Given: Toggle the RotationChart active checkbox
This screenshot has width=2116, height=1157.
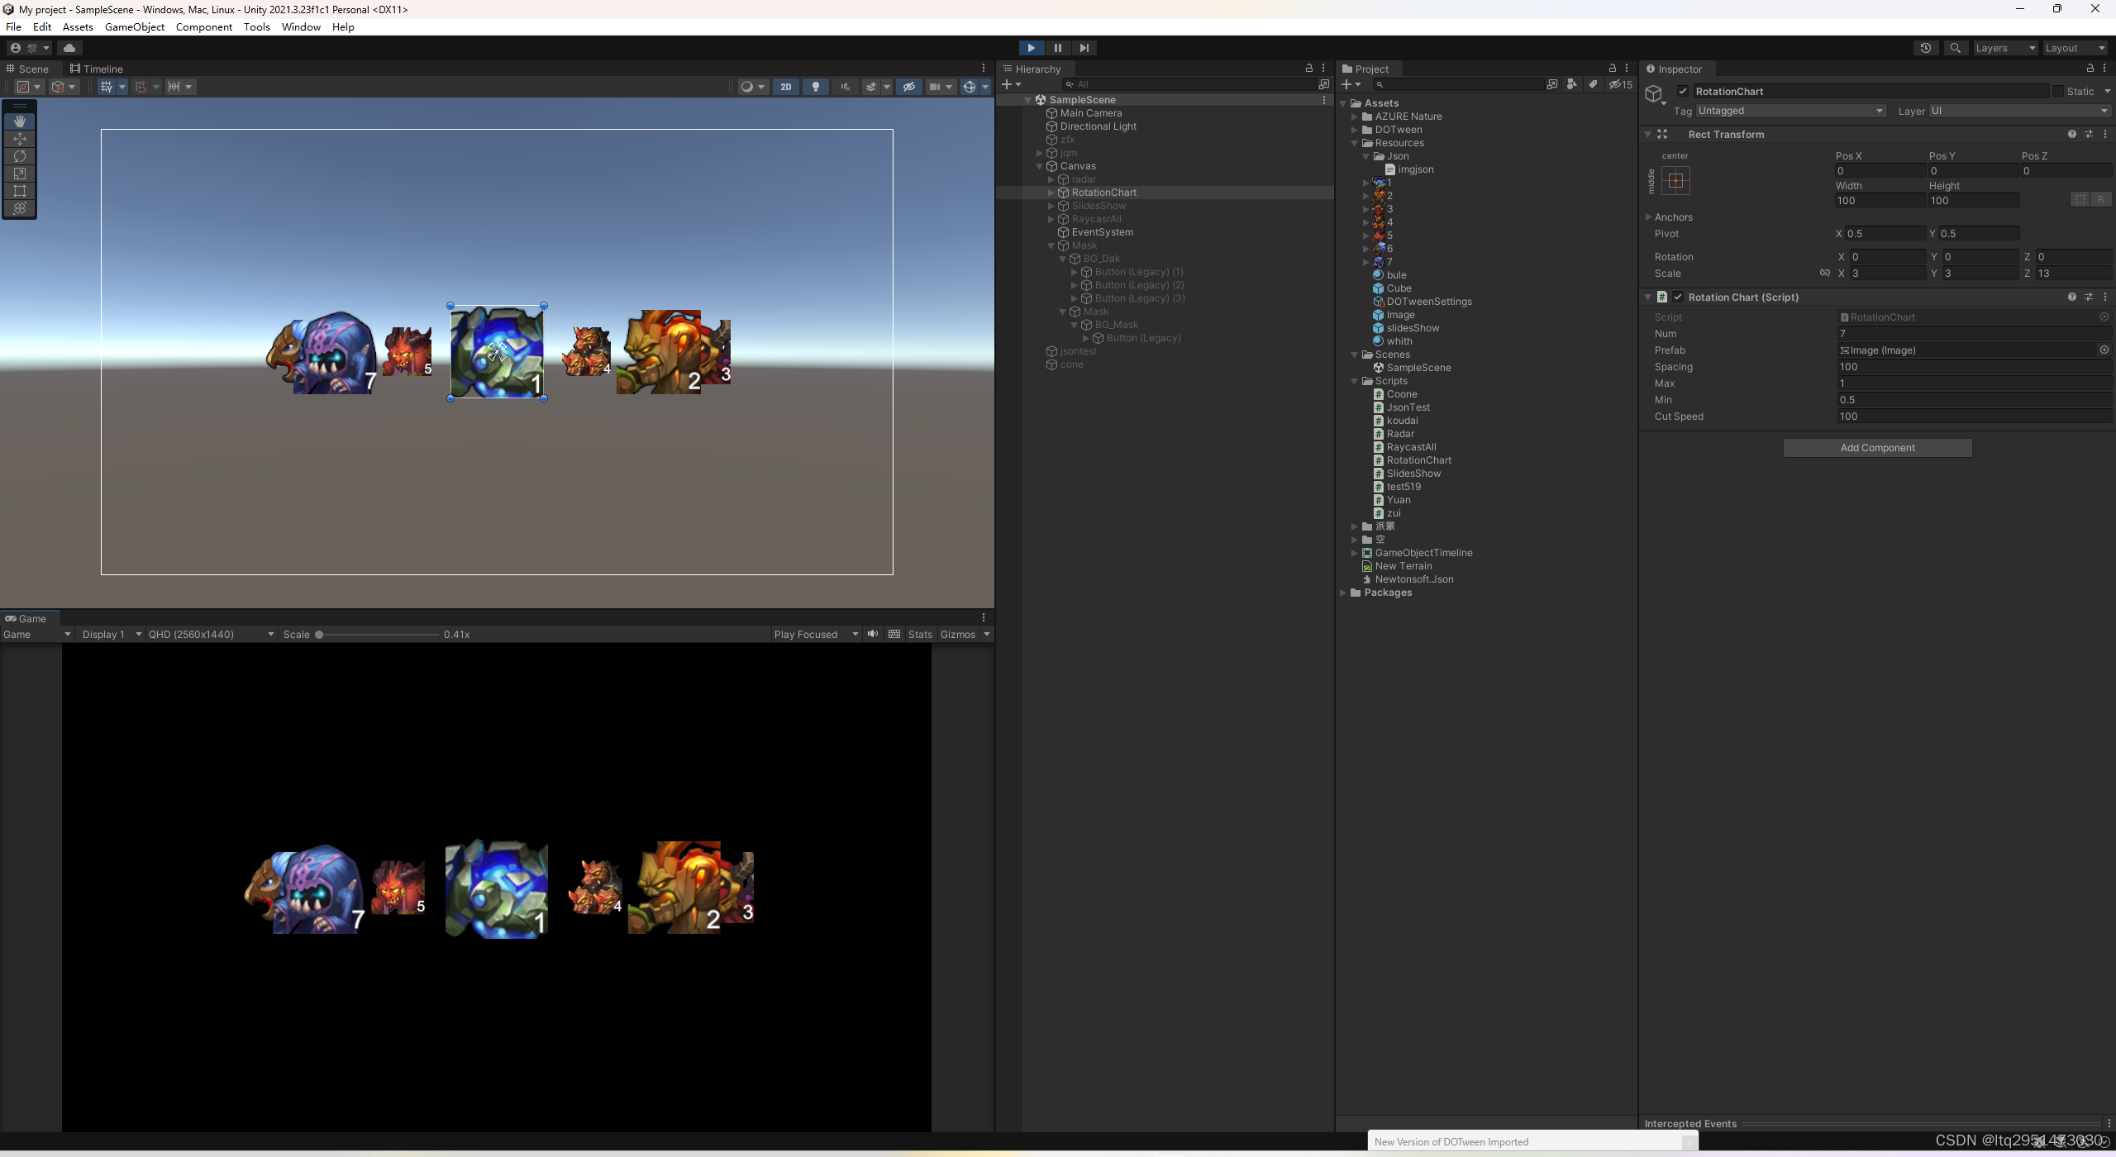Looking at the screenshot, I should click(x=1682, y=92).
